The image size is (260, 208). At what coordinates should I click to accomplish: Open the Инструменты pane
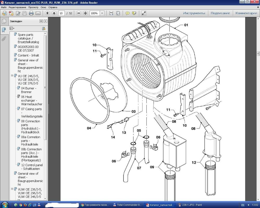[194, 13]
